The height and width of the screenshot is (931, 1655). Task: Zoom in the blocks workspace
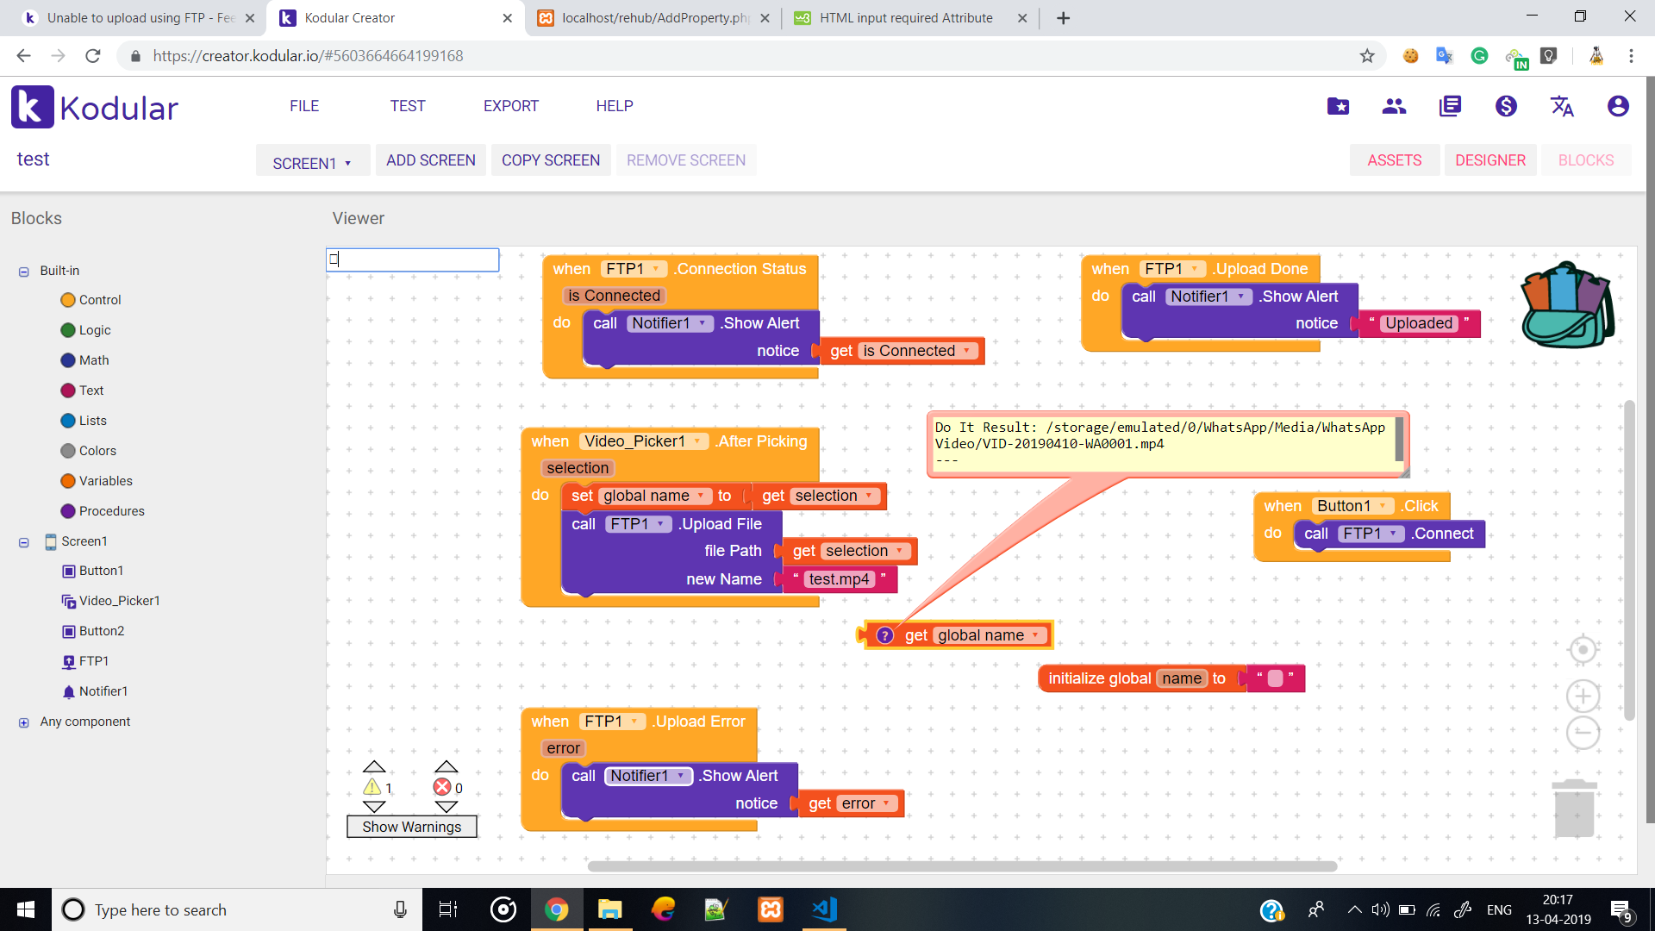1583,696
